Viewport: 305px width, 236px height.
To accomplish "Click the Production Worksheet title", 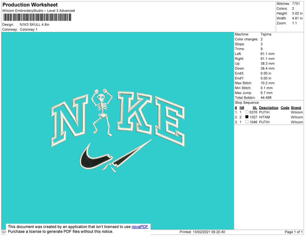I will [30, 5].
